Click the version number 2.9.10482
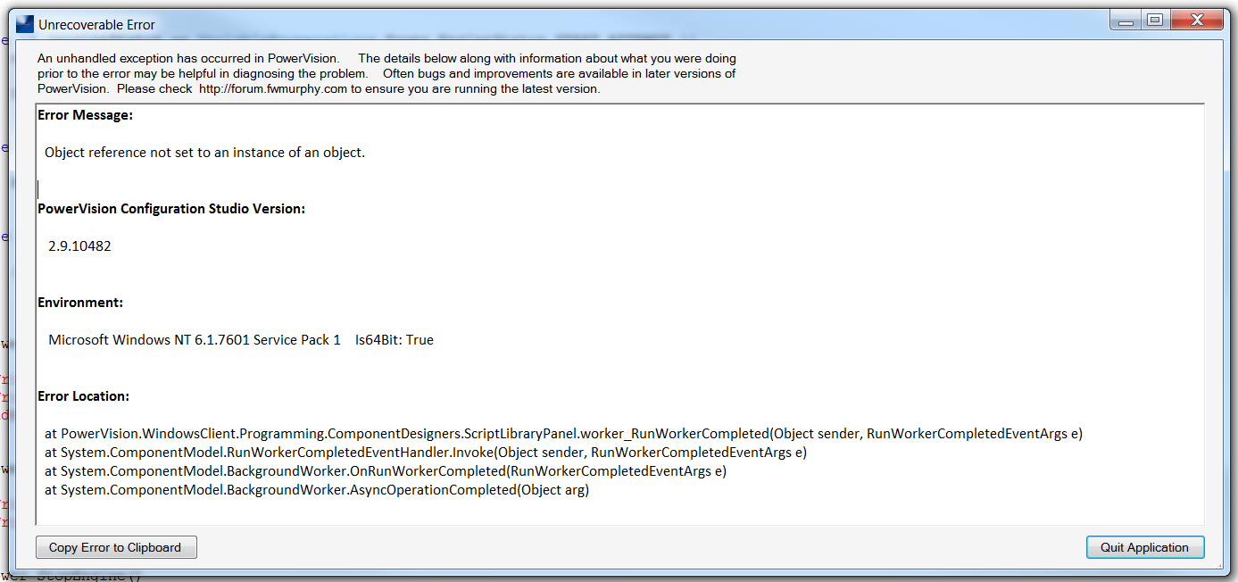The height and width of the screenshot is (582, 1238). click(x=79, y=246)
